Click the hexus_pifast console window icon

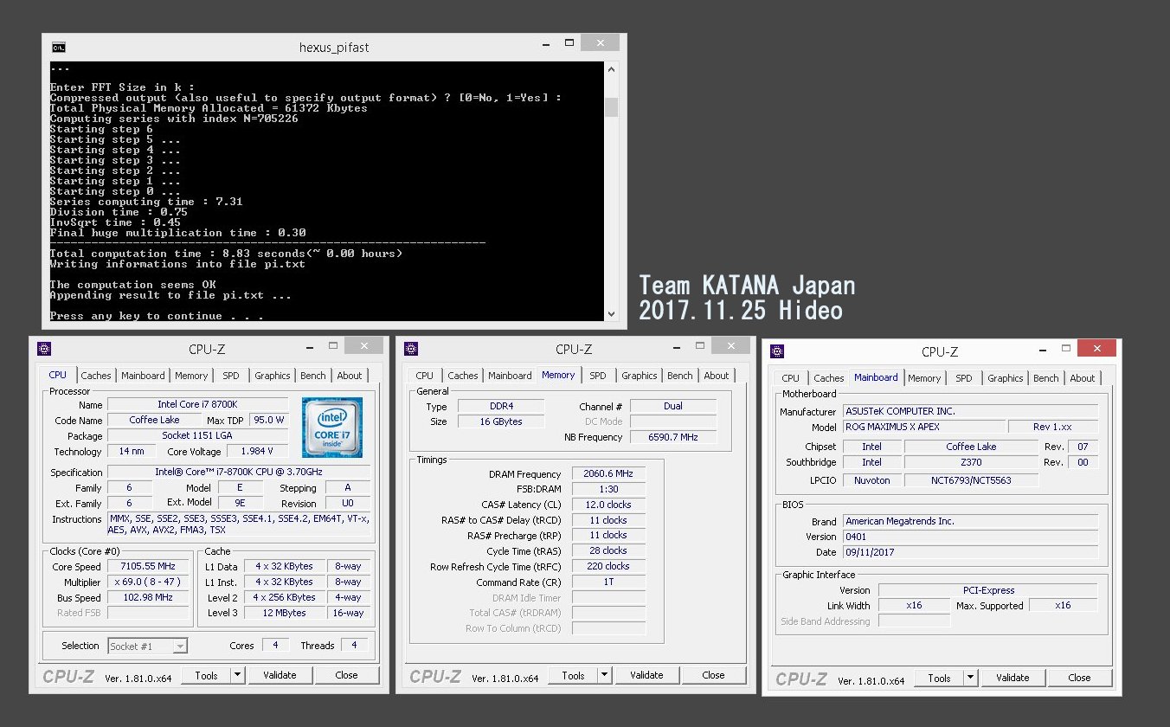click(58, 47)
